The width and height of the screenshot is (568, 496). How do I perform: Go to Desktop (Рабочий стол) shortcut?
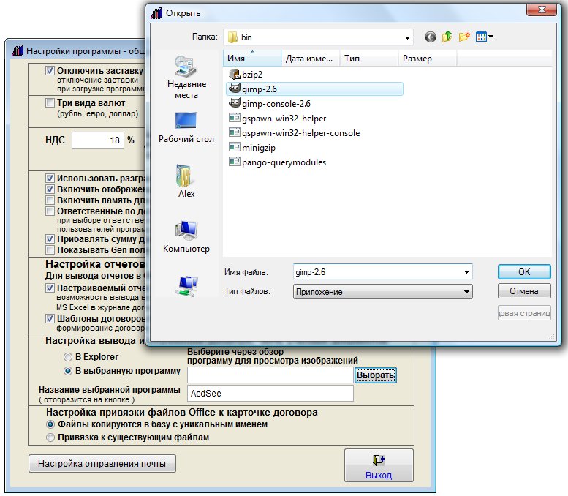tap(186, 127)
